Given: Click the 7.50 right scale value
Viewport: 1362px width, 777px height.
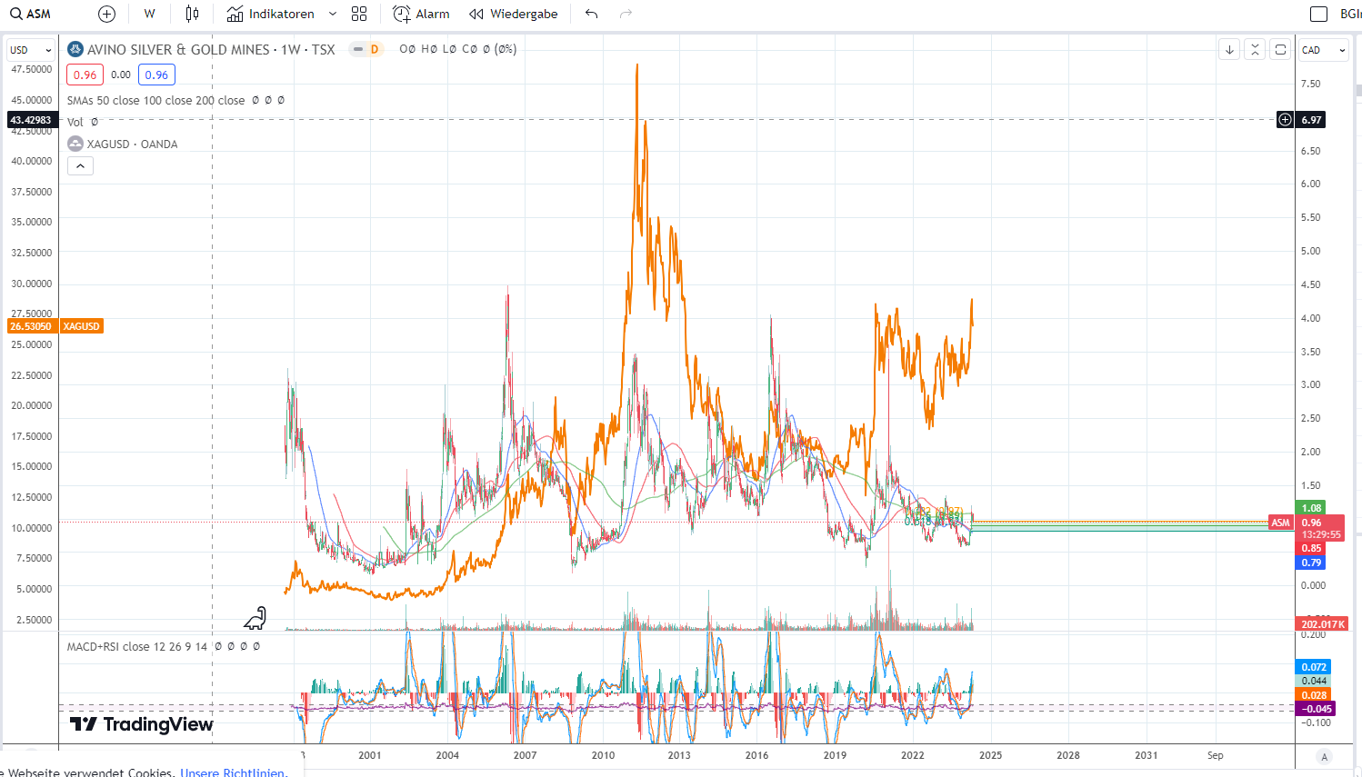Looking at the screenshot, I should pyautogui.click(x=1310, y=84).
